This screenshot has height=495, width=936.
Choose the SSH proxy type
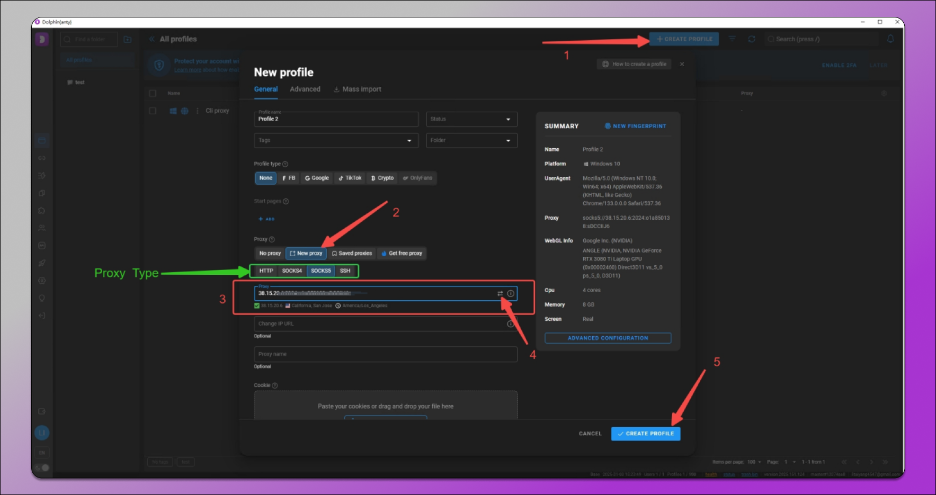click(x=345, y=271)
